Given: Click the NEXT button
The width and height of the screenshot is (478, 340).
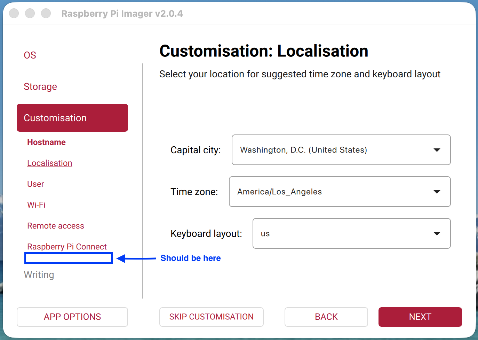Looking at the screenshot, I should coord(420,317).
